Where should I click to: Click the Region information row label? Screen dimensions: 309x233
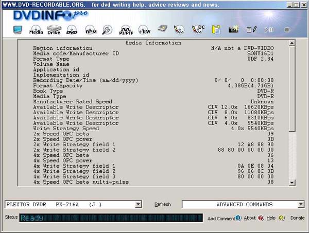pos(63,48)
